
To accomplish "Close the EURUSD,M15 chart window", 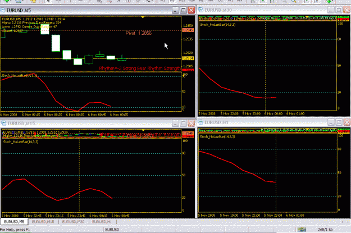I will (x=191, y=123).
